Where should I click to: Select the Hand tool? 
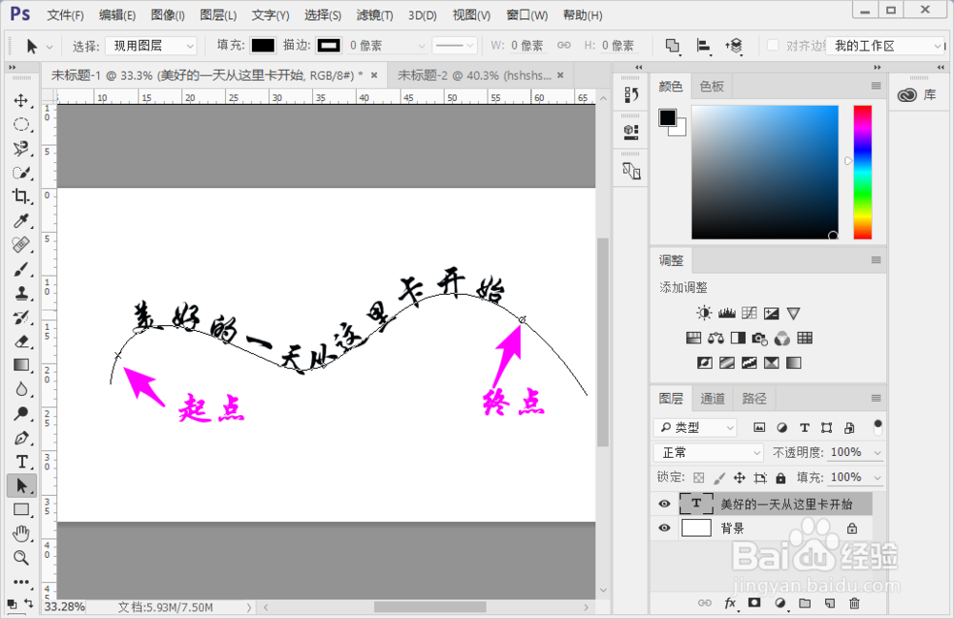coord(21,534)
